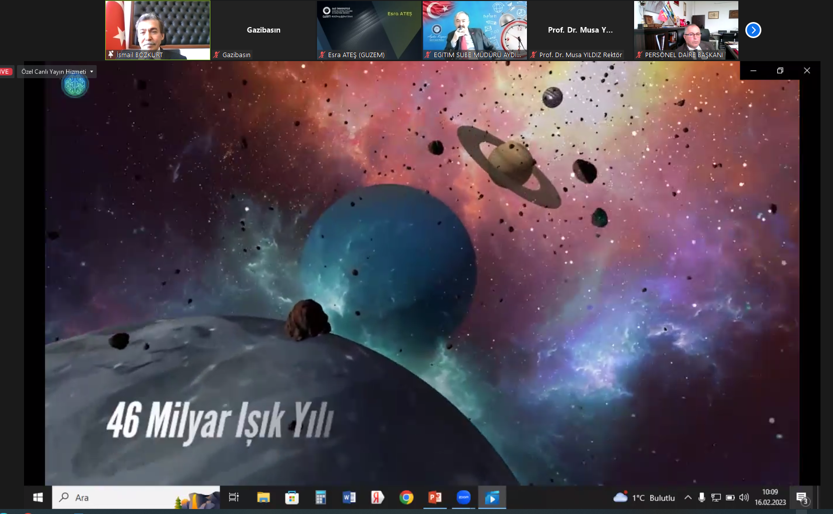
Task: Click muted mic icon of PERSONEL DAİRE BAŞKANI
Action: (x=639, y=55)
